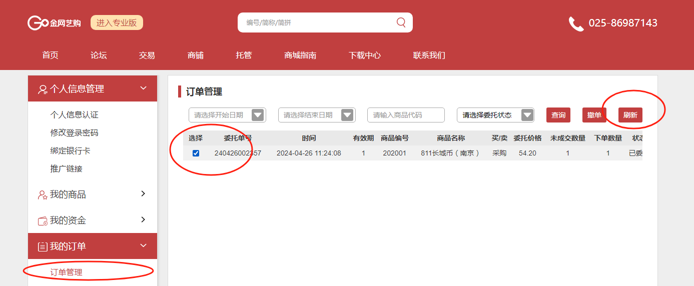Screen dimensions: 694x286
Task: Click the search magnifier icon
Action: pos(401,22)
